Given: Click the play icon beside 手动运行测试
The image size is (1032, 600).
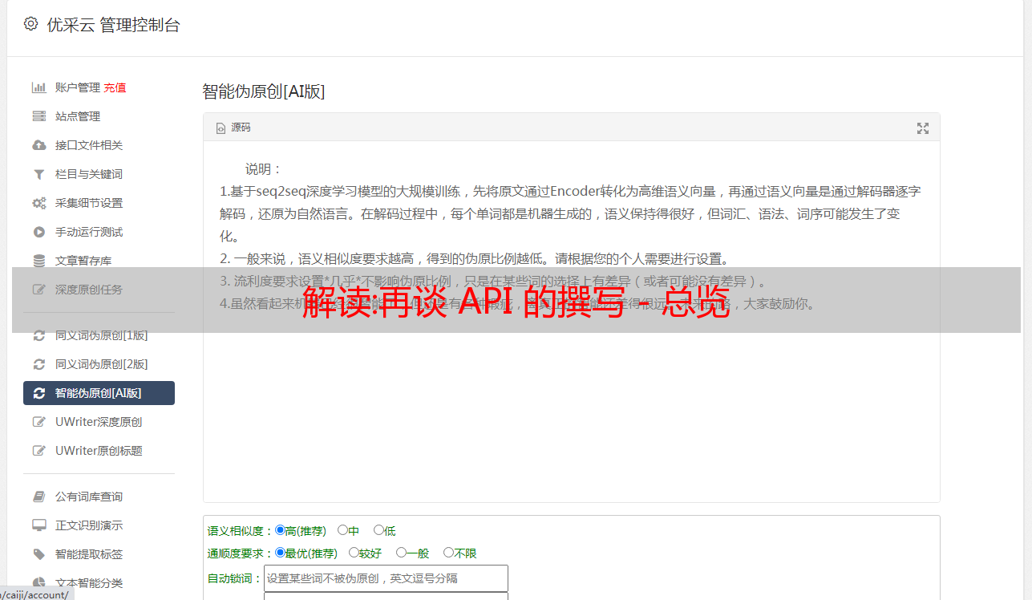Looking at the screenshot, I should click(38, 232).
